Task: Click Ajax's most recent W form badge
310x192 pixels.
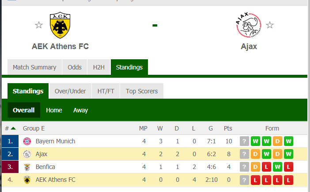Action: tap(289, 154)
